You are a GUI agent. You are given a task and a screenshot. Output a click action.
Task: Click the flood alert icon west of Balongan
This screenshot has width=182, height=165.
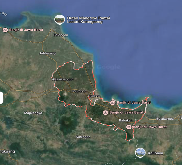(5, 30)
